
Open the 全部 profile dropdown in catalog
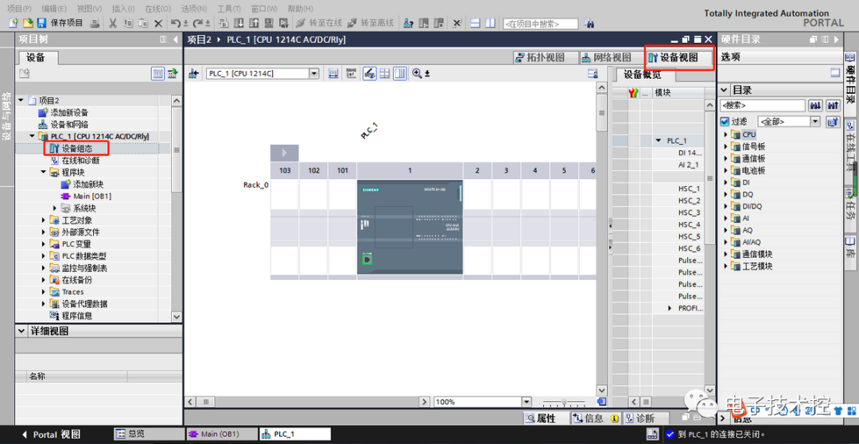coord(814,122)
